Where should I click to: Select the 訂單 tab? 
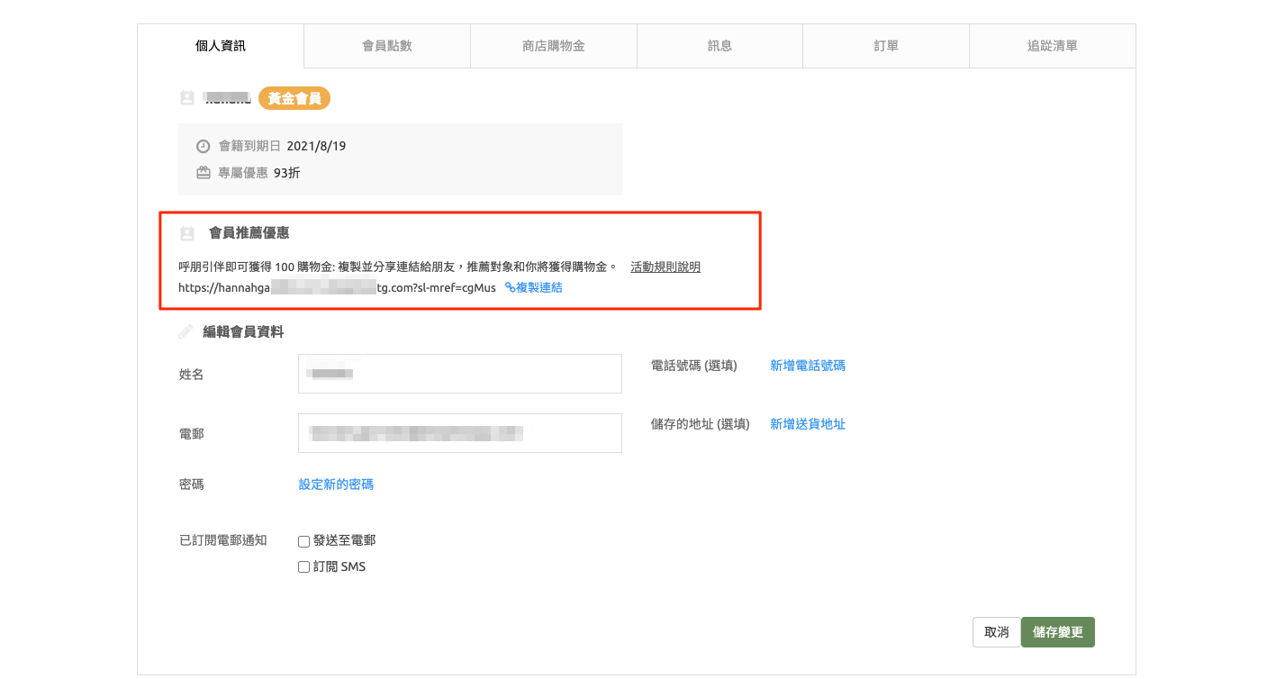886,46
